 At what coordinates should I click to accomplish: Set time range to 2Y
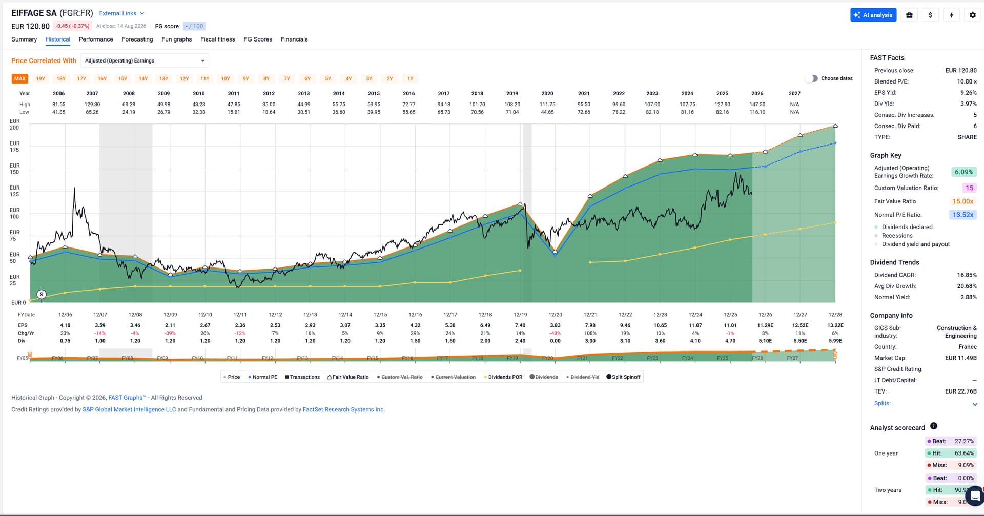pos(390,79)
